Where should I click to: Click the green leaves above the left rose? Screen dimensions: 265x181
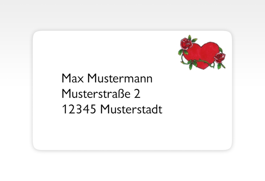point(192,39)
